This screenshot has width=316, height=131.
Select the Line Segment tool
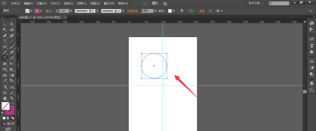tap(12, 41)
